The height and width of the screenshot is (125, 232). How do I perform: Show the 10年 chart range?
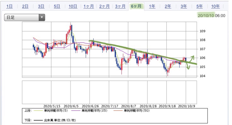tap(215, 6)
